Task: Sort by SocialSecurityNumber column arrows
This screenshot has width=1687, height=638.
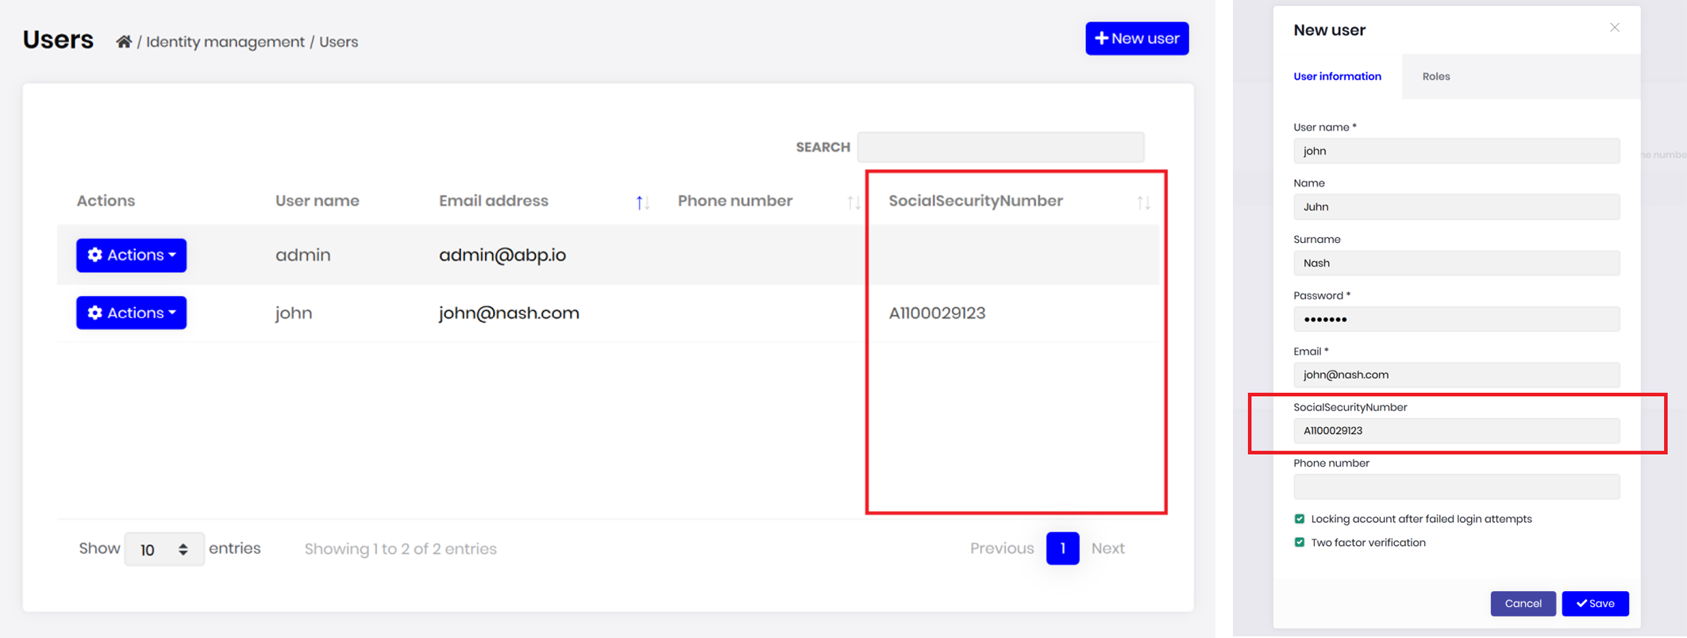Action: click(1143, 202)
